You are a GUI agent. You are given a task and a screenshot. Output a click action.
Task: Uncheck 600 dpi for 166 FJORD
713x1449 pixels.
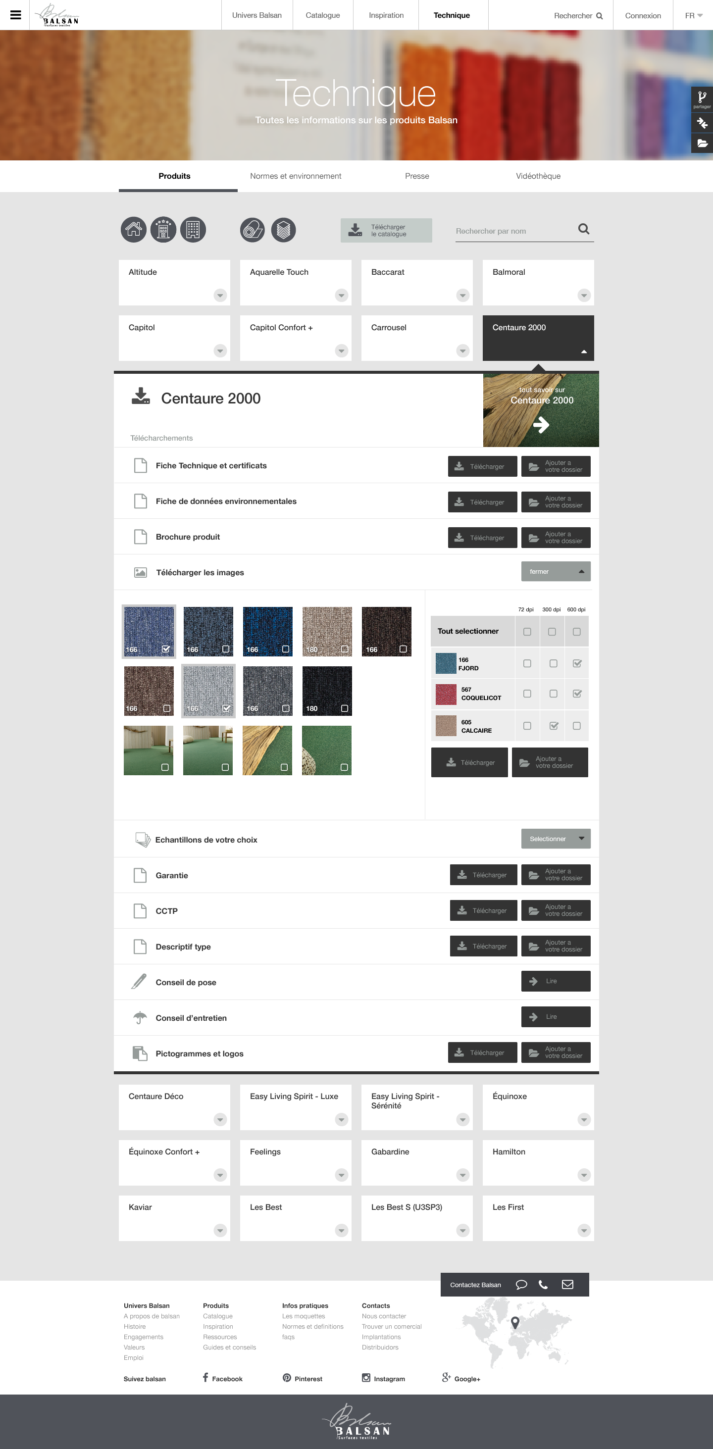pos(577,663)
